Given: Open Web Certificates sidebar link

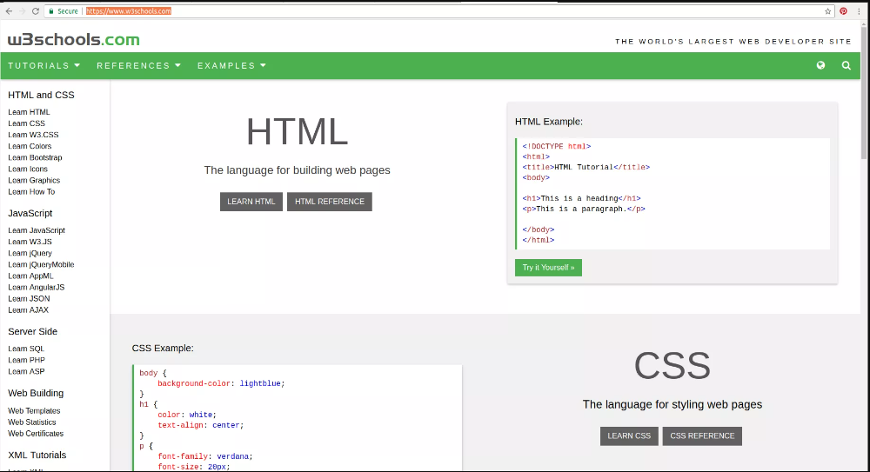Looking at the screenshot, I should tap(36, 434).
